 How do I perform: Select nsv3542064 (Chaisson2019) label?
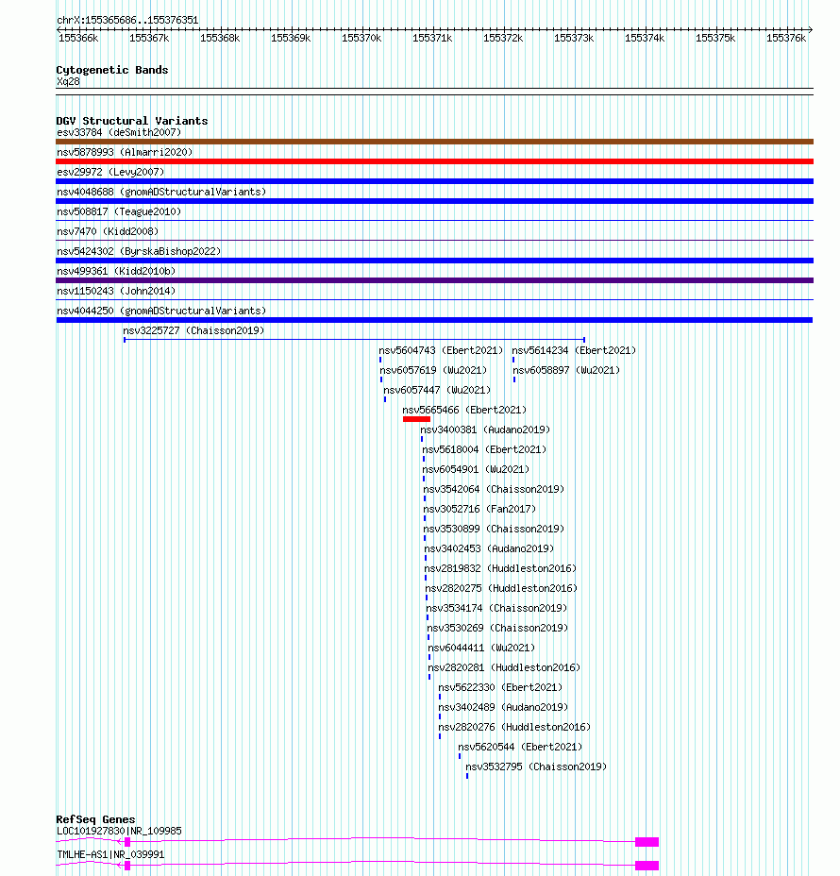pos(494,489)
